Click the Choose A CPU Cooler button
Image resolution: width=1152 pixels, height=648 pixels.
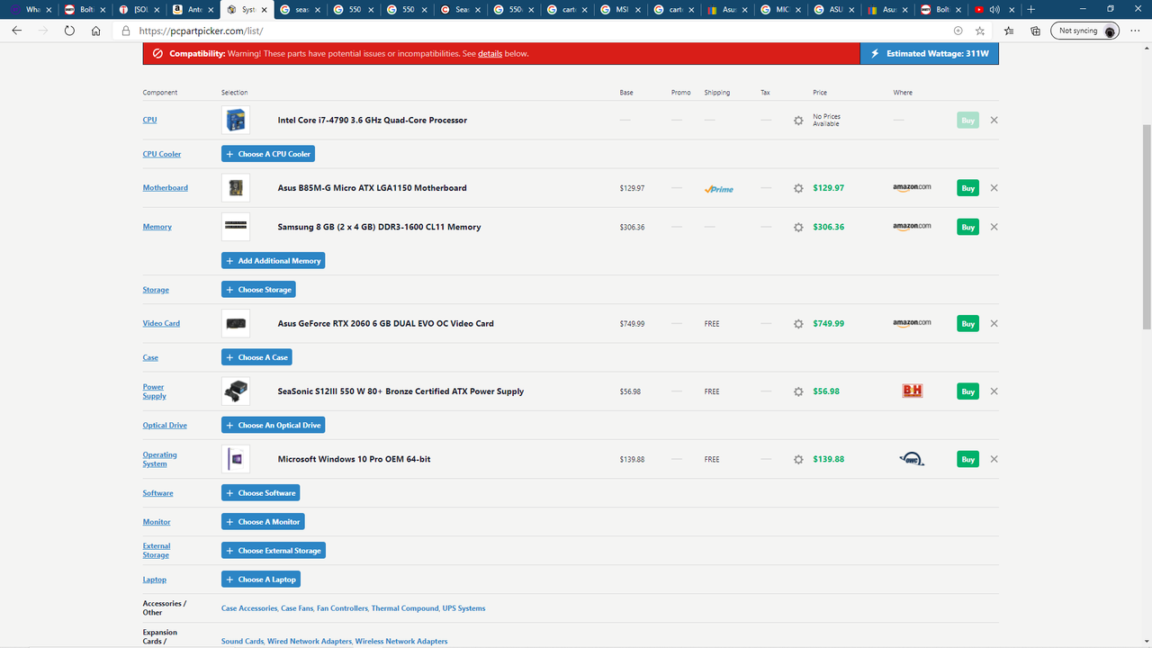tap(268, 154)
